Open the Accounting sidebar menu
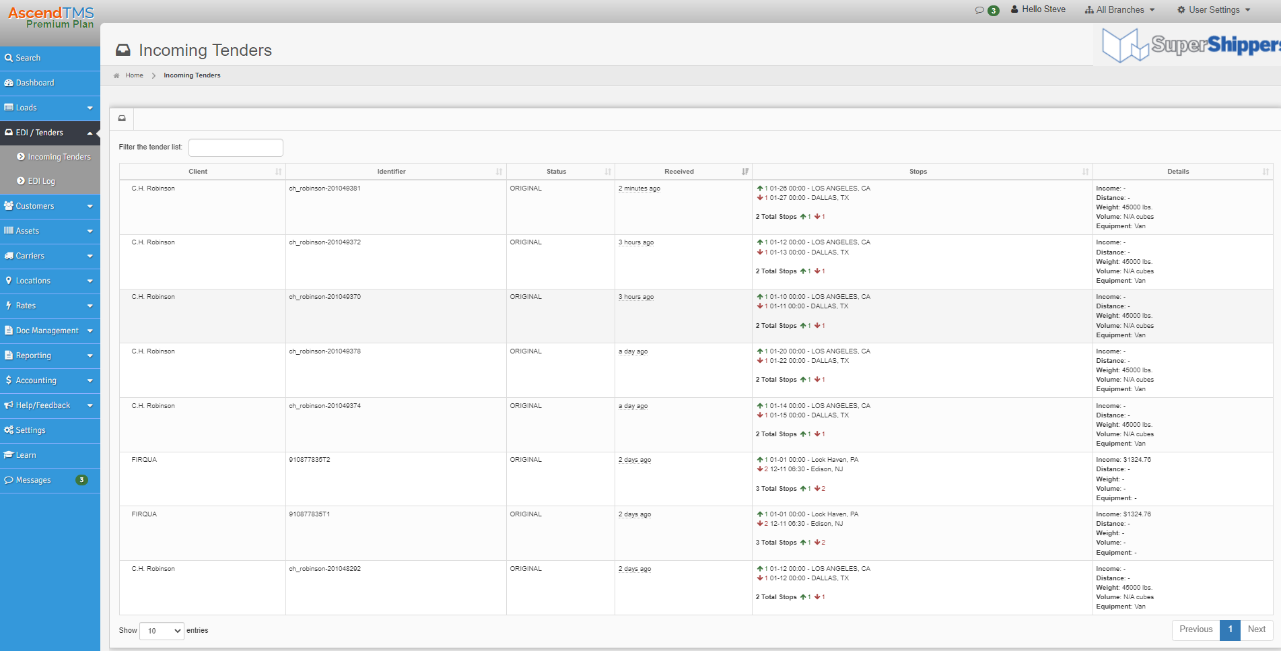The height and width of the screenshot is (651, 1281). [50, 380]
